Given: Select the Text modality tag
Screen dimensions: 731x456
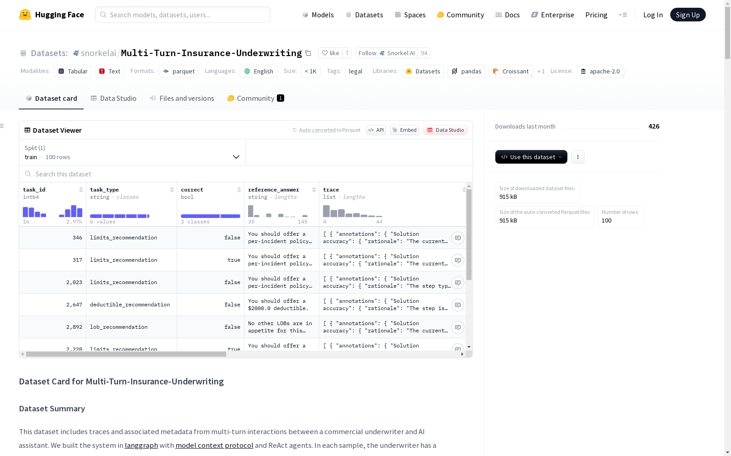Looking at the screenshot, I should coord(110,71).
